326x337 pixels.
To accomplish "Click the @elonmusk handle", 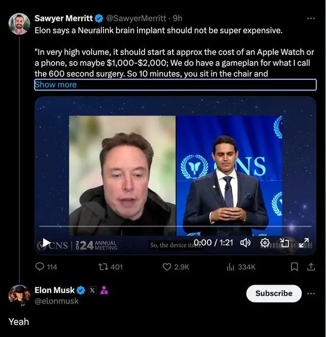I will coord(57,301).
